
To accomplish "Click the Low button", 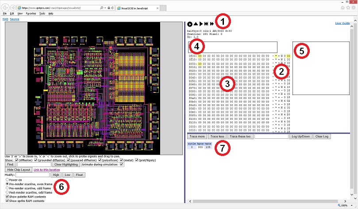I will [x=67, y=175].
